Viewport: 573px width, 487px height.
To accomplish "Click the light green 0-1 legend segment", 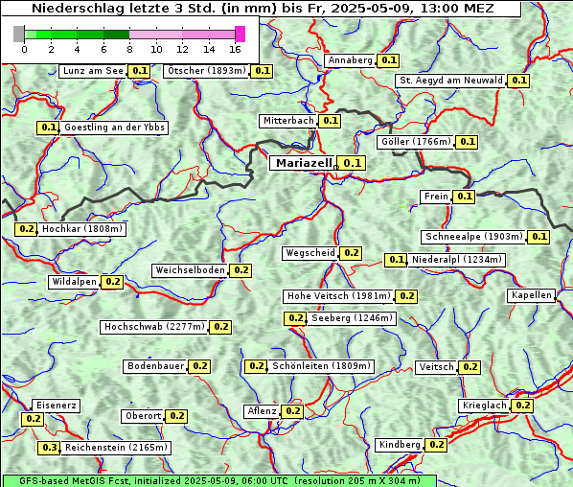I will [x=31, y=35].
